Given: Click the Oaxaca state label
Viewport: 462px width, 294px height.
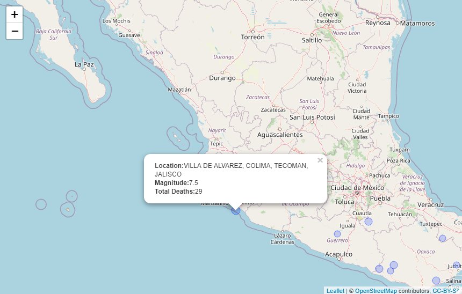Looking at the screenshot, I should 426,252.
